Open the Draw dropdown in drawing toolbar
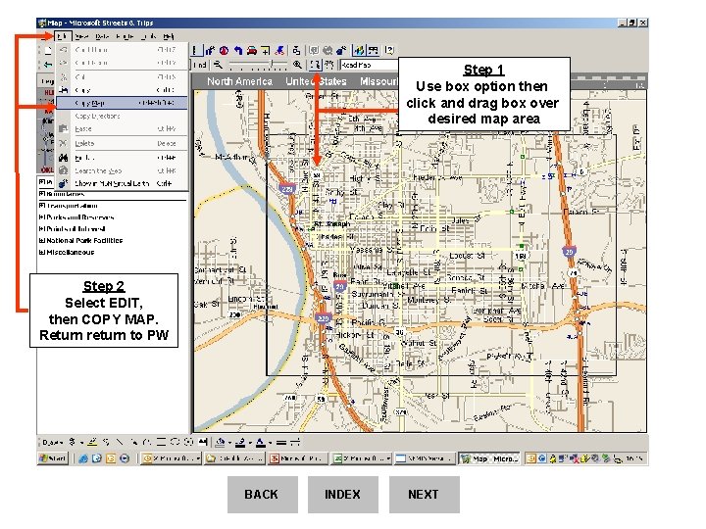Screen dimensions: 706x529 [x=53, y=443]
